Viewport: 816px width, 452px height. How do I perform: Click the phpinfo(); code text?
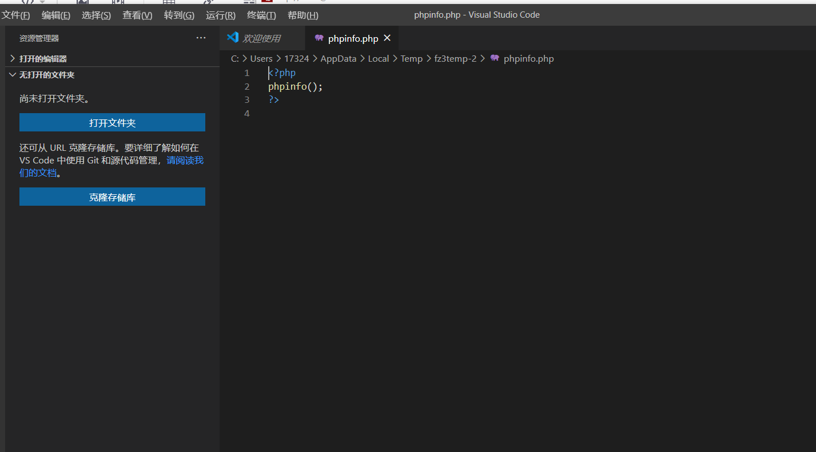pyautogui.click(x=296, y=86)
